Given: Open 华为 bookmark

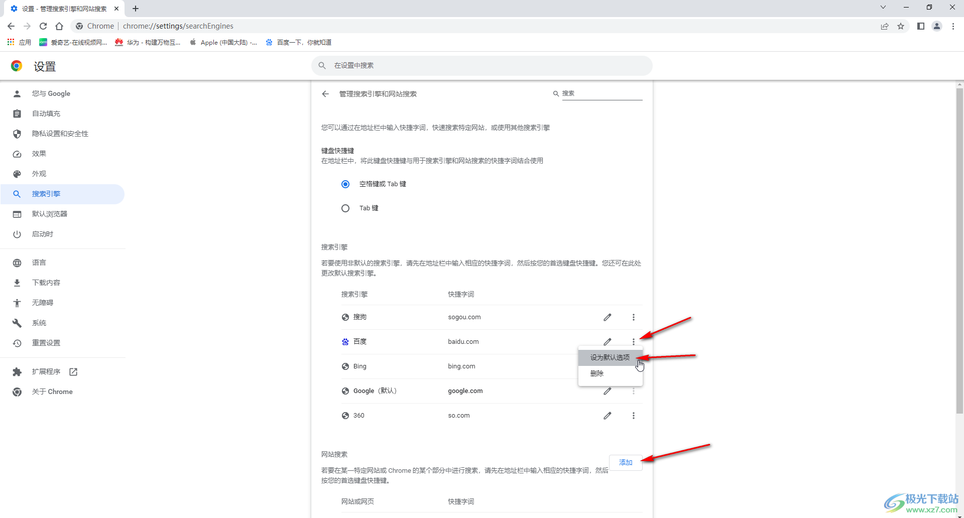Looking at the screenshot, I should tap(148, 42).
